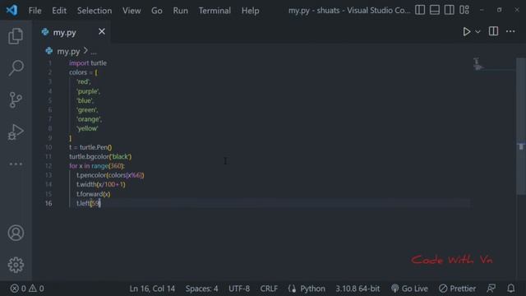
Task: Open the Selection menu
Action: click(95, 11)
